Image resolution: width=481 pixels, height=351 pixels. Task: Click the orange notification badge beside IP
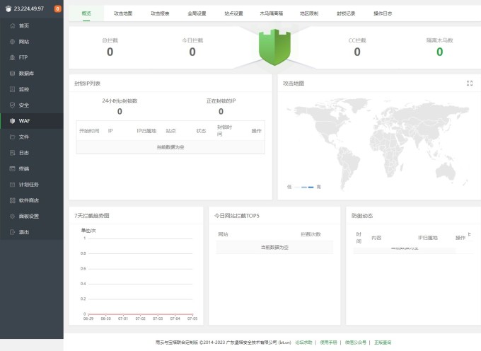57,8
